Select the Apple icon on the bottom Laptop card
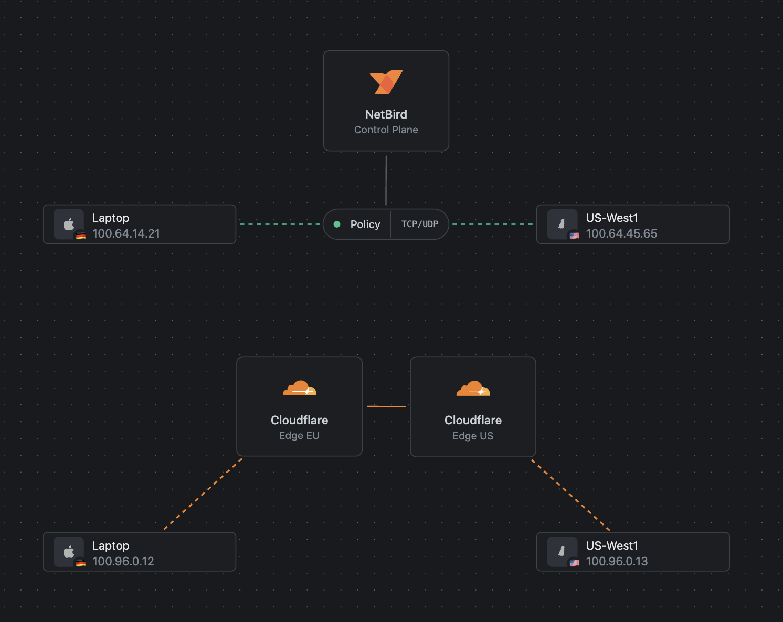 pos(68,552)
